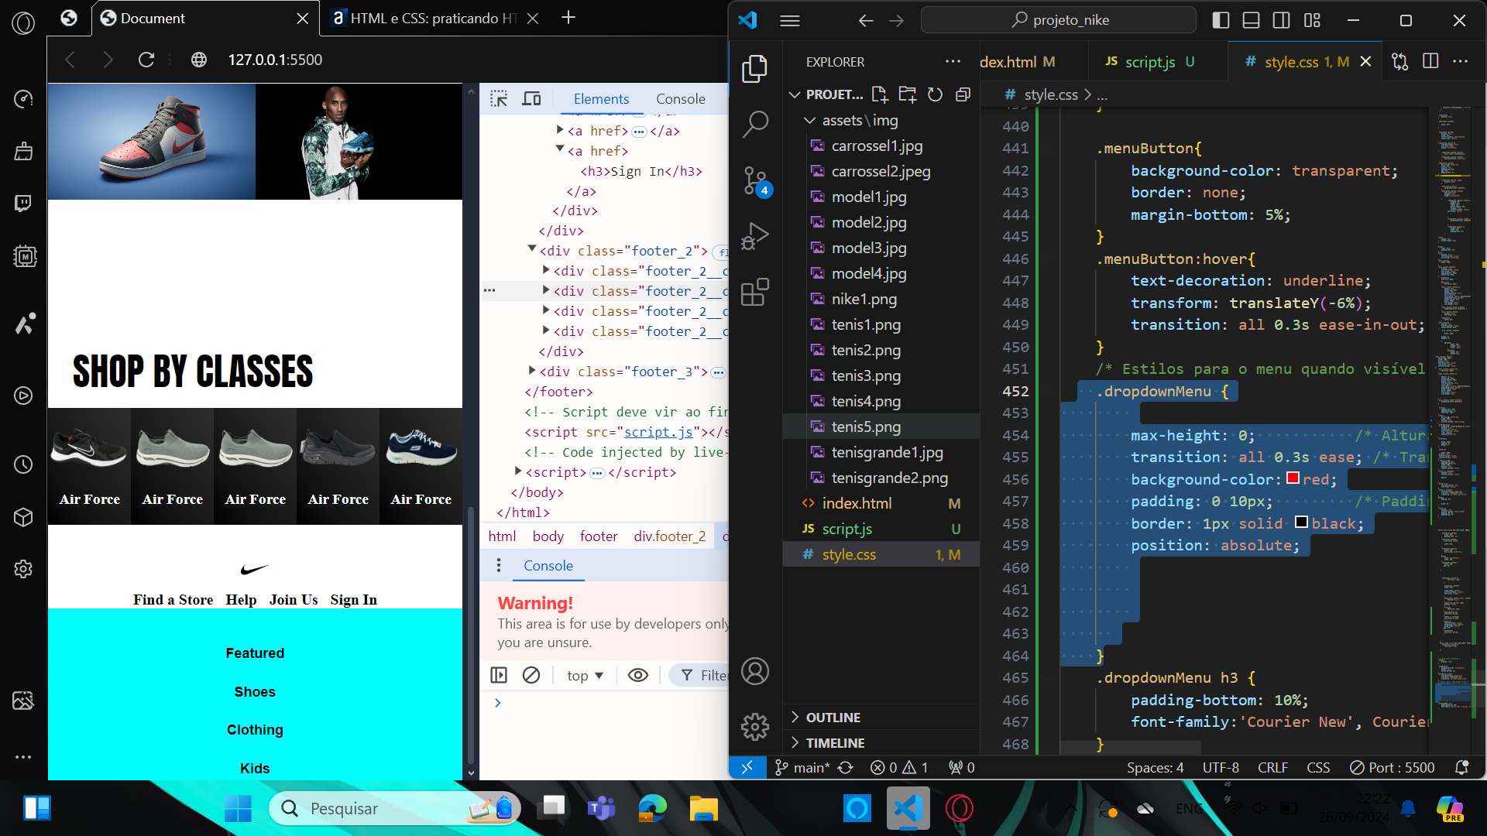Click script.js link in Elements panel
The image size is (1487, 836).
coord(658,432)
